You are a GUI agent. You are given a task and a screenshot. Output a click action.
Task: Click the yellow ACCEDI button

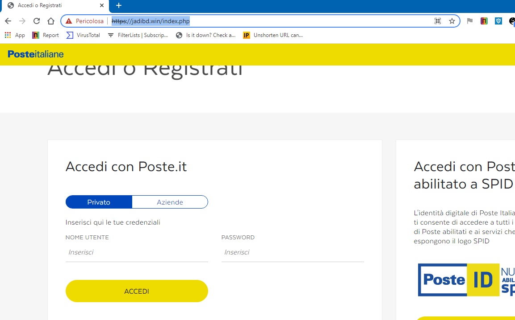click(137, 291)
